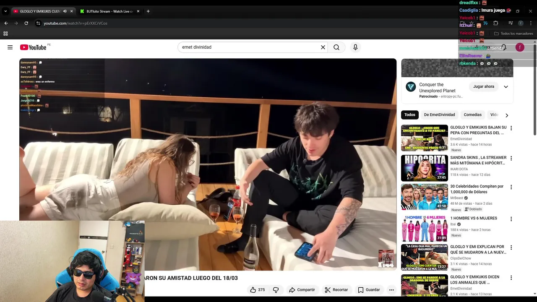
Task: Click the Jugar ahora ad button
Action: pyautogui.click(x=484, y=86)
